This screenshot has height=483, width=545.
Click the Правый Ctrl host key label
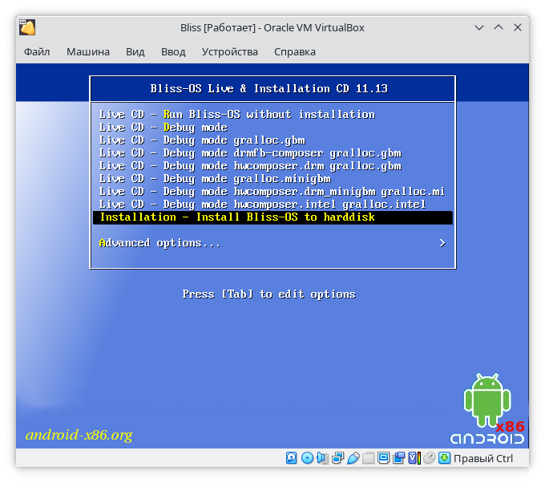coord(483,458)
